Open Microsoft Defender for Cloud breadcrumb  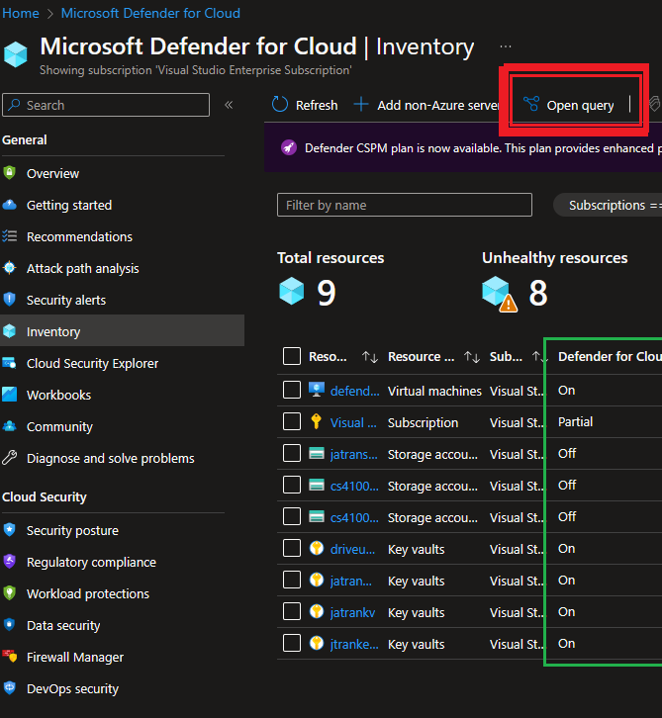click(150, 13)
